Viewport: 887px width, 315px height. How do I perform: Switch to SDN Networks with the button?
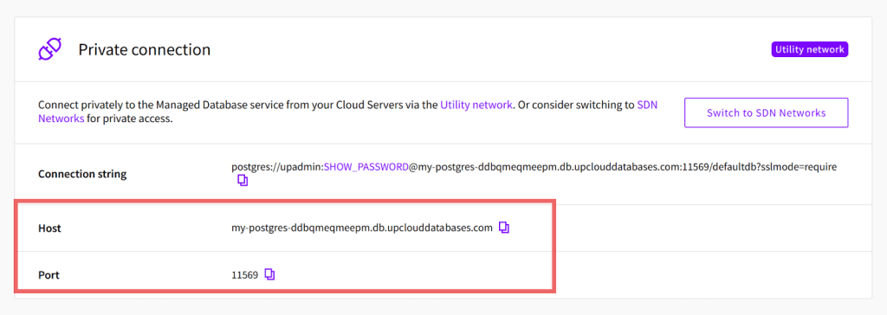(766, 112)
